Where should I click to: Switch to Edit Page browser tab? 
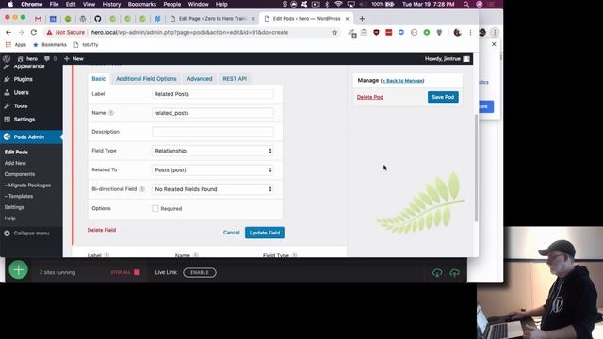click(213, 19)
